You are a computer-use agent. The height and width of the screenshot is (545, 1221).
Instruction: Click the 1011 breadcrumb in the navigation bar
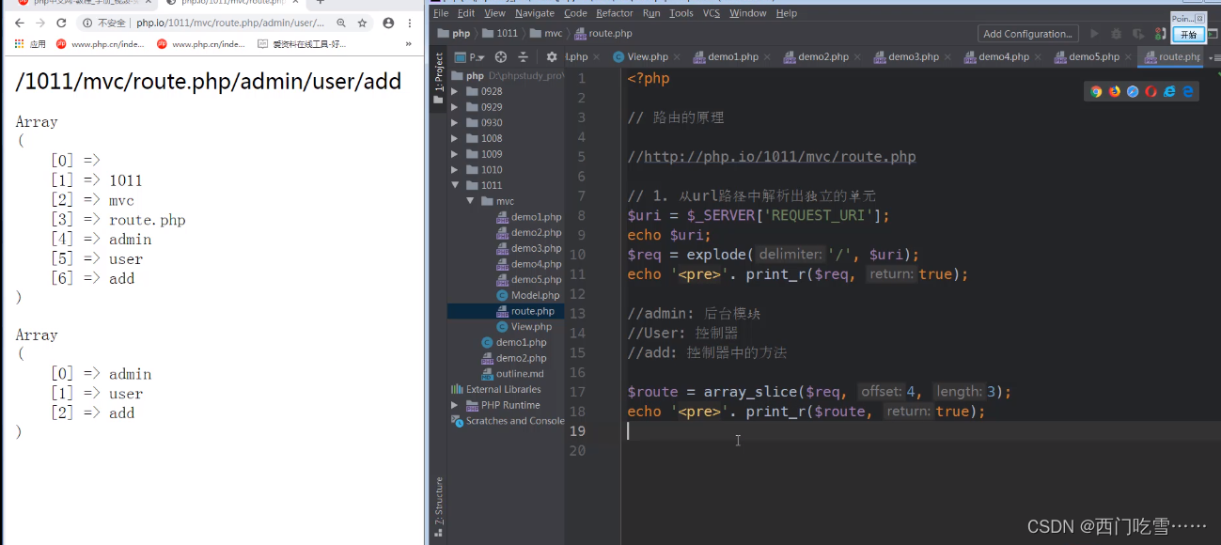[500, 34]
